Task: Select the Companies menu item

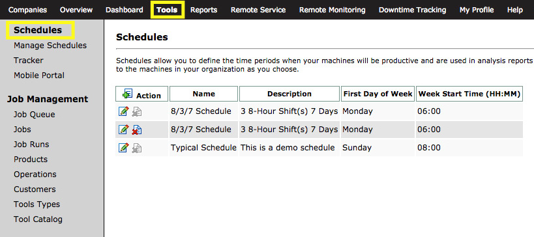Action: point(27,10)
